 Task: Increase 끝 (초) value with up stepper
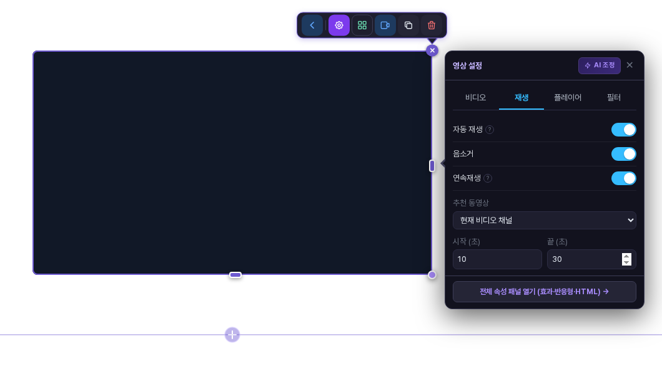tap(626, 256)
